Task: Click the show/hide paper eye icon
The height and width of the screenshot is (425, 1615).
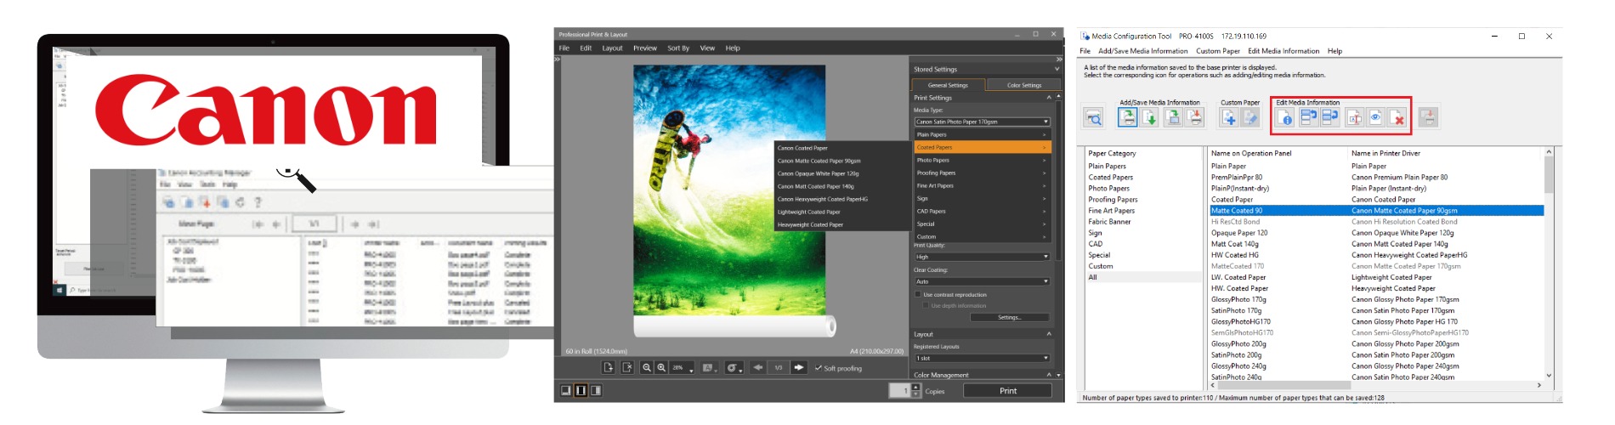Action: coord(1375,118)
